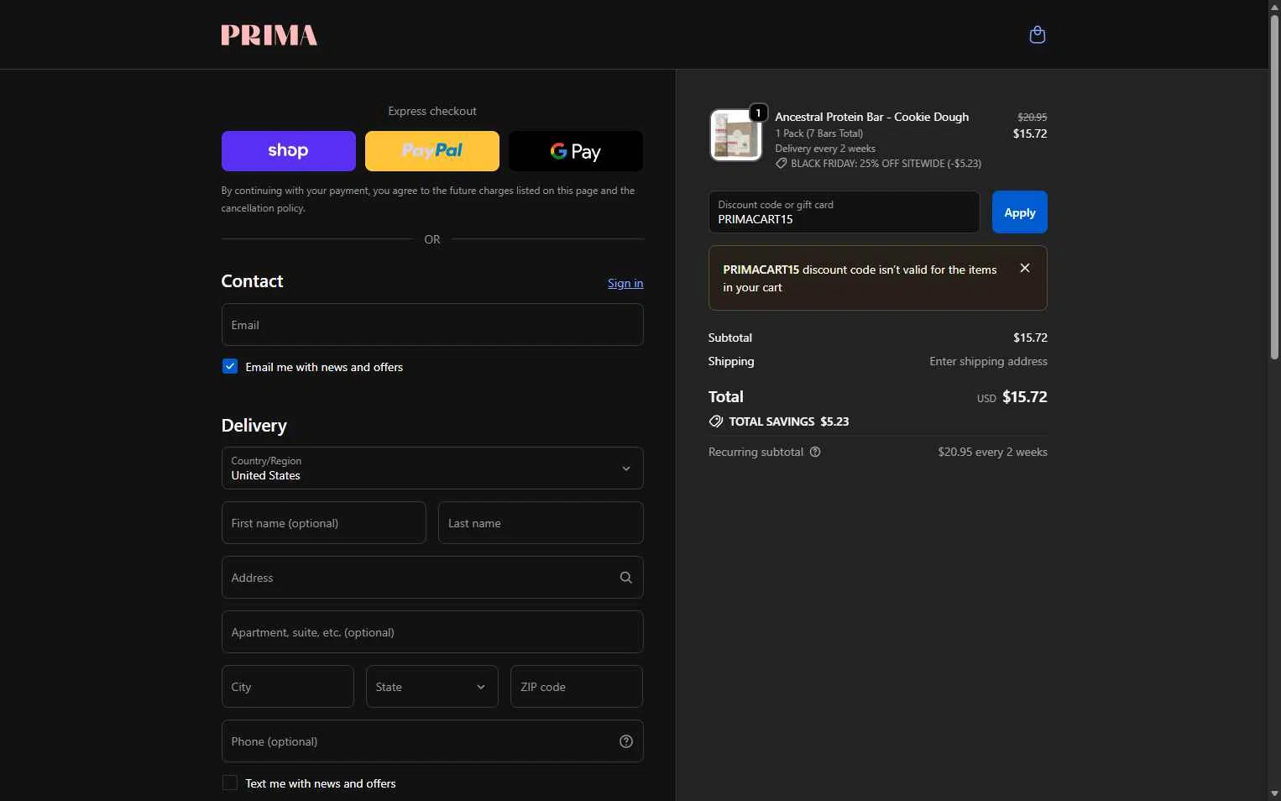Focus the Apartment, suite field
The width and height of the screenshot is (1281, 801).
tap(432, 632)
